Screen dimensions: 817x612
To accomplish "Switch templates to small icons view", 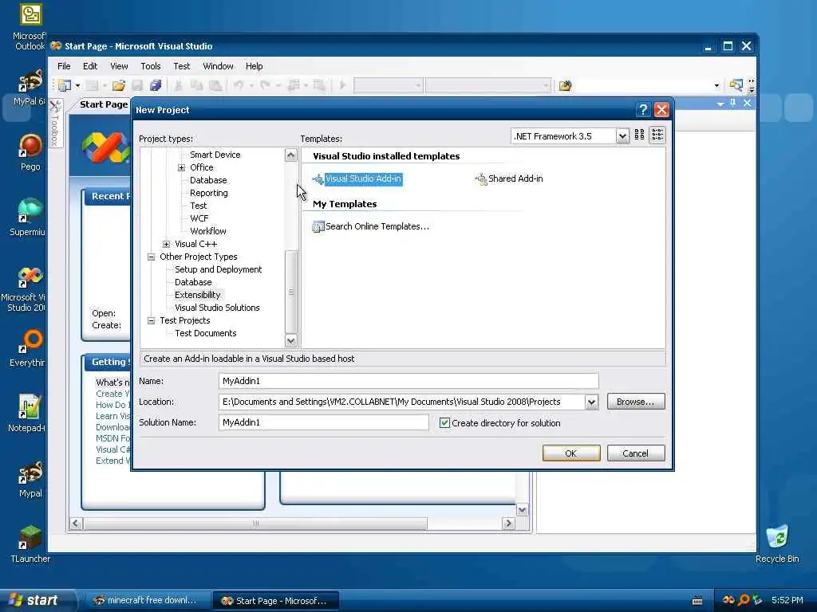I will coord(657,135).
